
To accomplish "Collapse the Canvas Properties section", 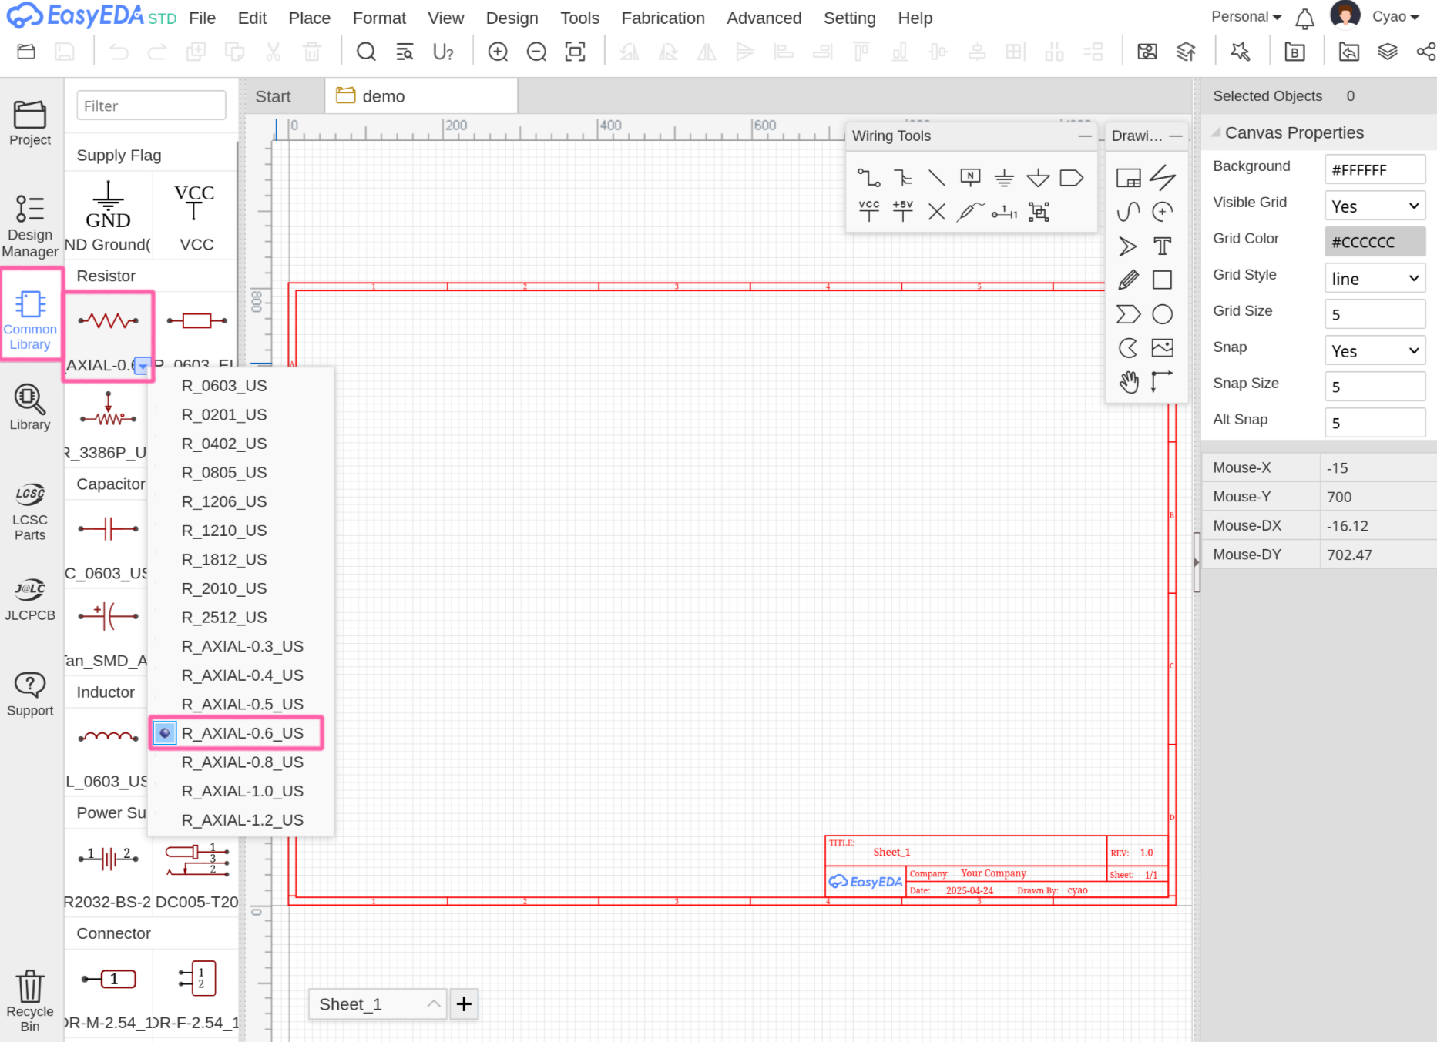I will (1216, 132).
